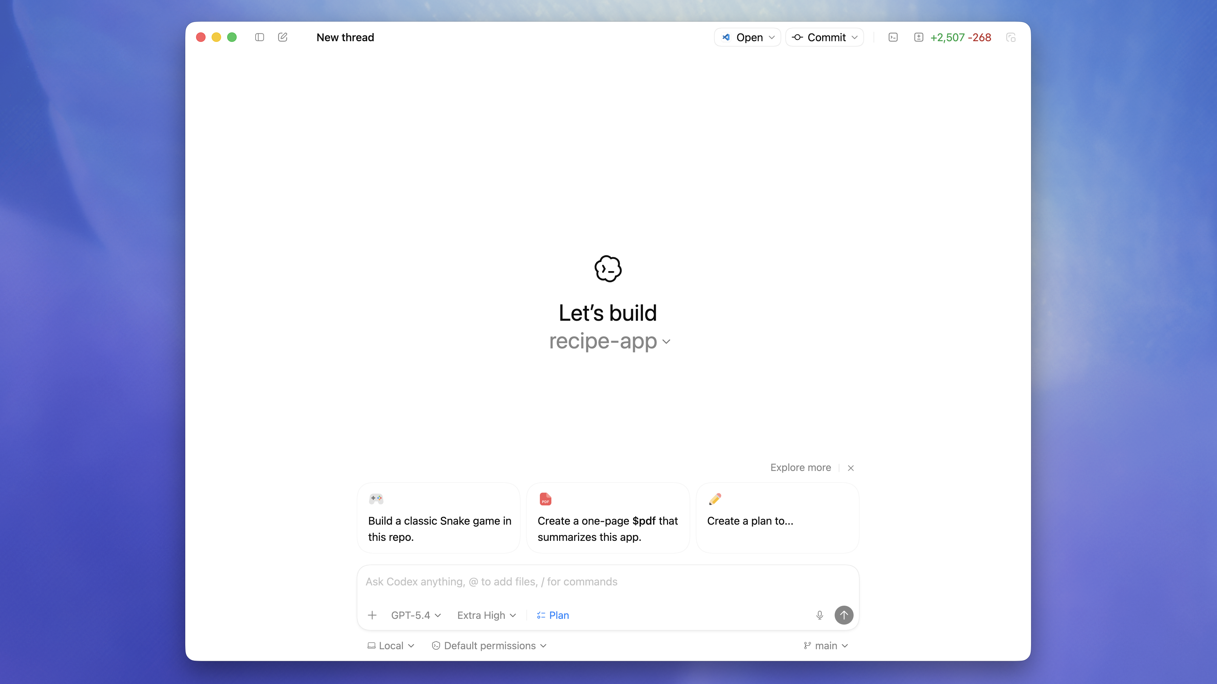Click the plus icon to attach files
The height and width of the screenshot is (684, 1217).
pos(372,615)
